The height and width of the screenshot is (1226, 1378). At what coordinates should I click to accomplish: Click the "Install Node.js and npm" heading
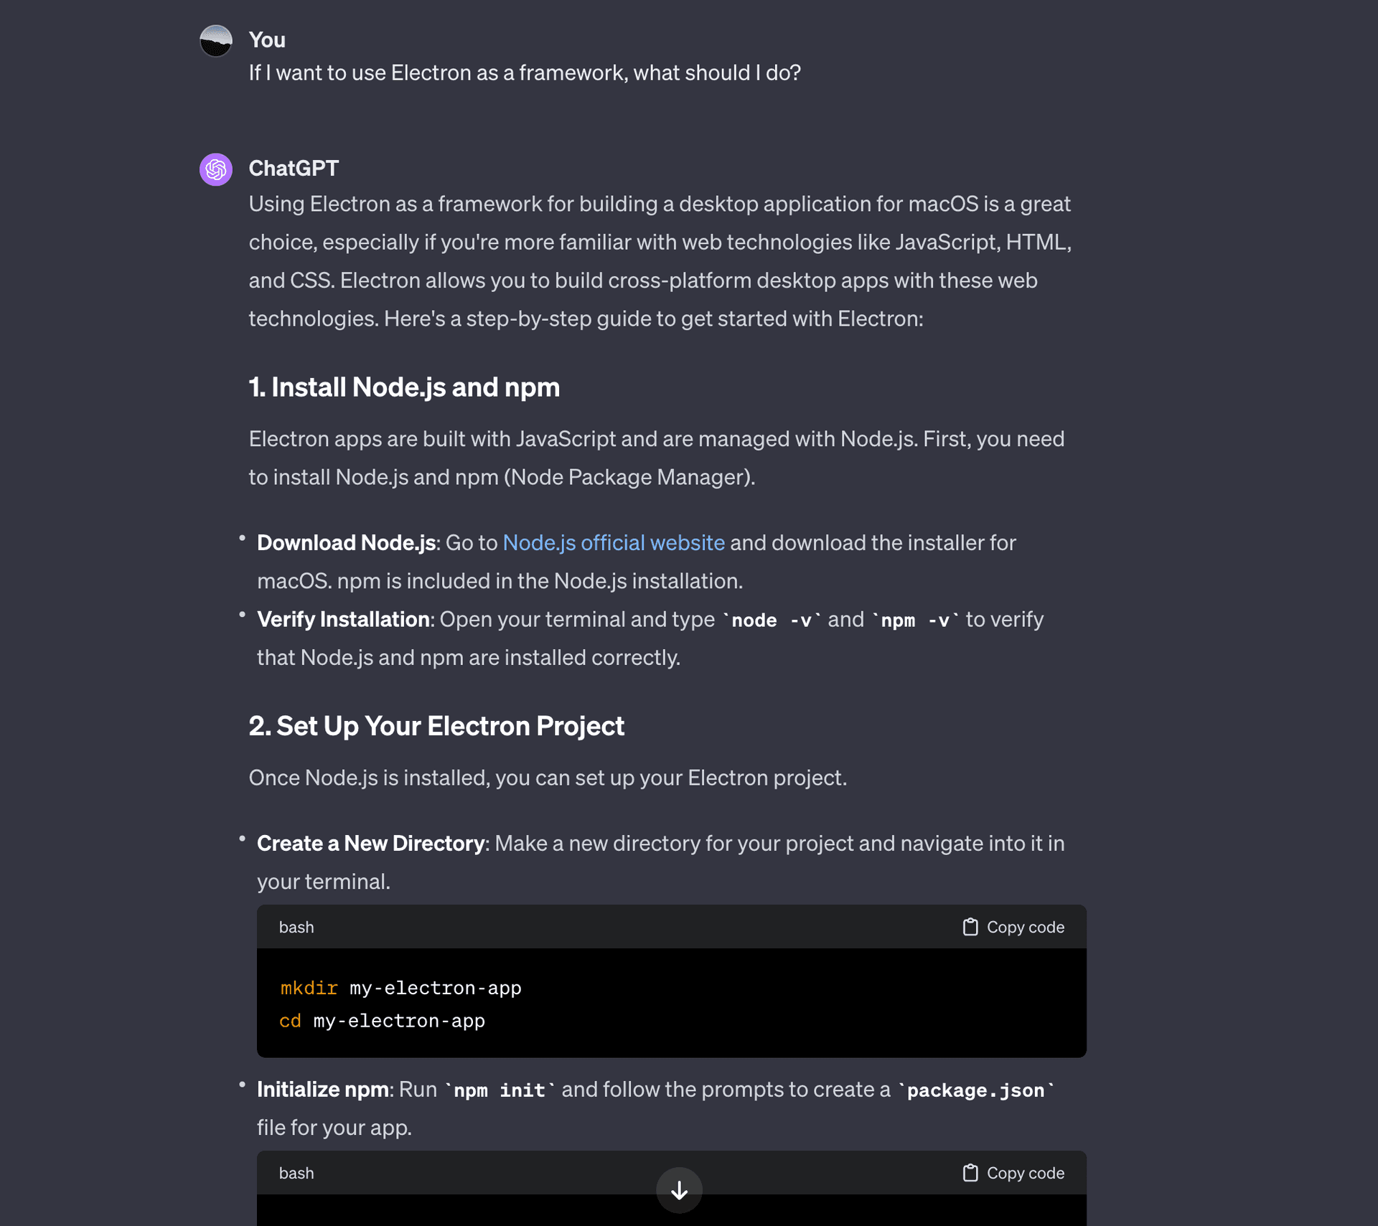(x=404, y=387)
